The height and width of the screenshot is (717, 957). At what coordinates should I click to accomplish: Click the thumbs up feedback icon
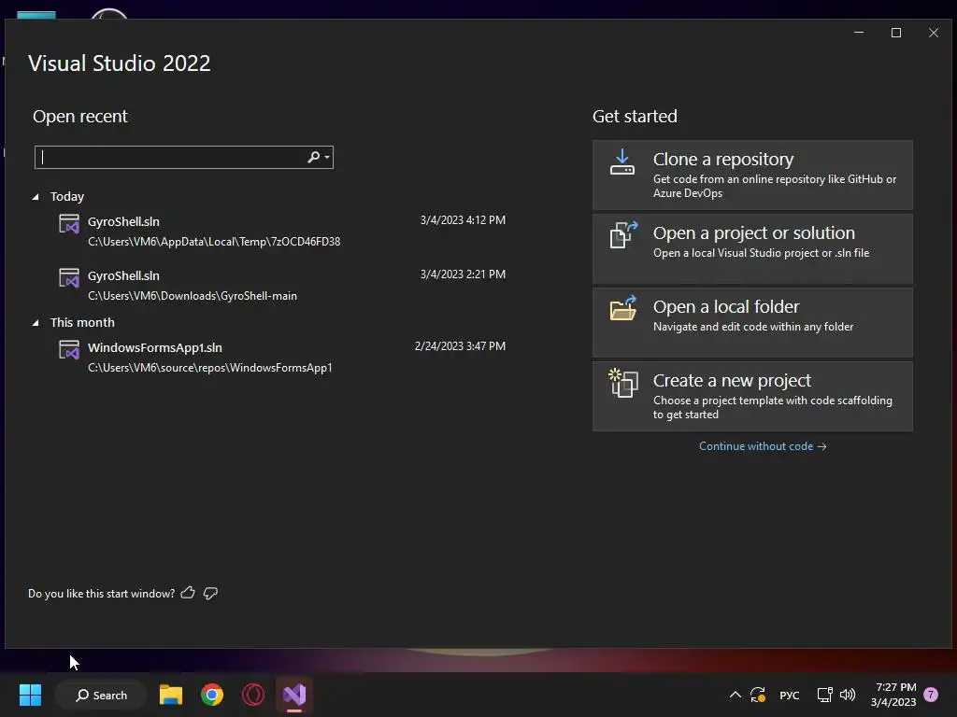pos(188,593)
